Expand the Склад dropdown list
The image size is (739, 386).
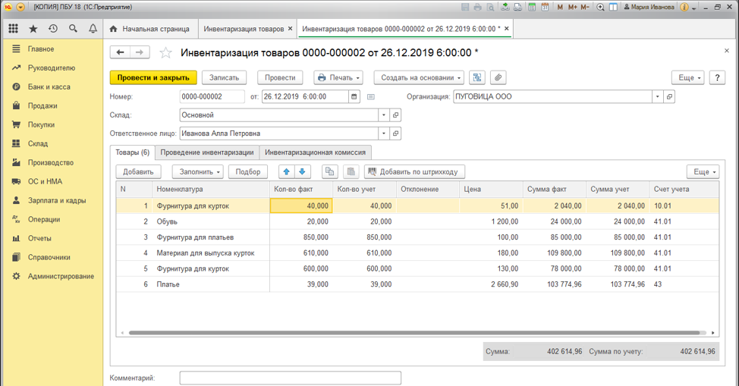(x=384, y=115)
